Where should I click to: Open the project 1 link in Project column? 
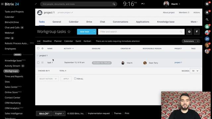click(178, 62)
